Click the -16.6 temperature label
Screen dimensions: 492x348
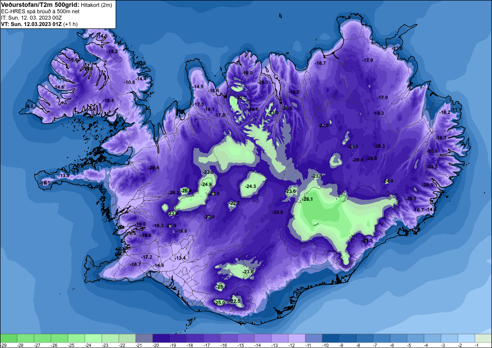pos(72,59)
